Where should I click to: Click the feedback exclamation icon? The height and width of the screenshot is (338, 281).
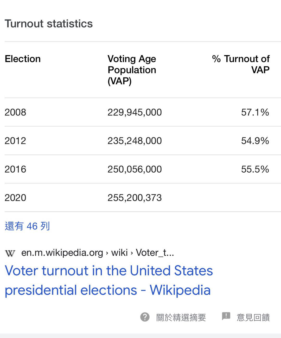coord(226,316)
